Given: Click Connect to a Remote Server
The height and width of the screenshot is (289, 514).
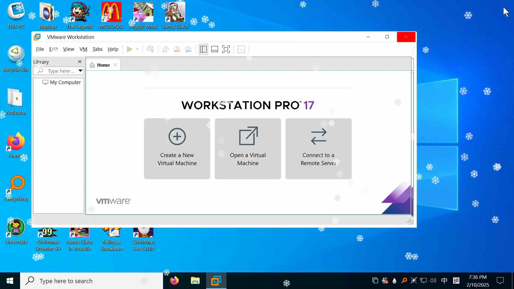Looking at the screenshot, I should coord(318,149).
